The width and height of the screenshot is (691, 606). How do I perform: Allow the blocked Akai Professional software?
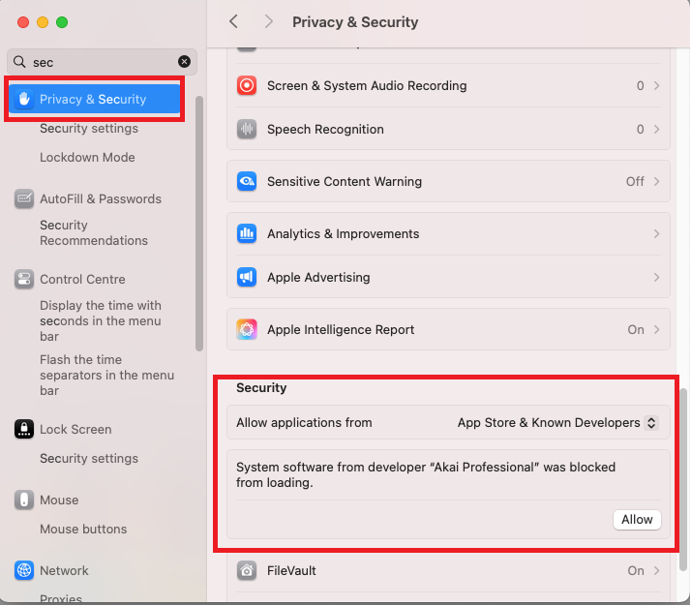point(637,520)
